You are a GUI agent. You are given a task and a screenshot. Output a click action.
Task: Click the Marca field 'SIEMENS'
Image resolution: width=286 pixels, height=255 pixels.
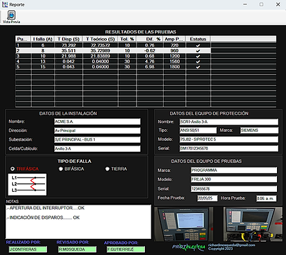click(259, 130)
